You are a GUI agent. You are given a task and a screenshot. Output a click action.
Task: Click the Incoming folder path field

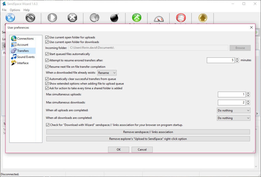click(148, 48)
